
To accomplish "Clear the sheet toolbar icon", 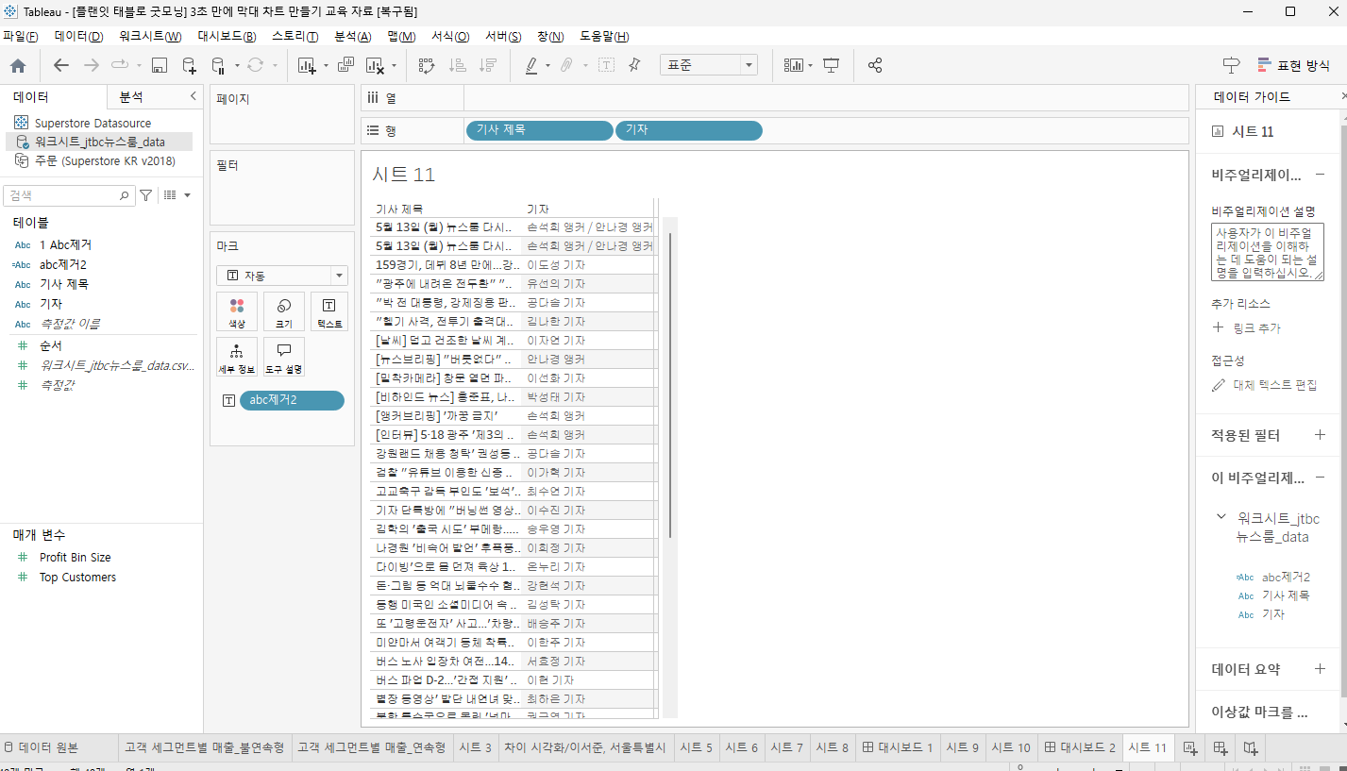I will tap(375, 65).
